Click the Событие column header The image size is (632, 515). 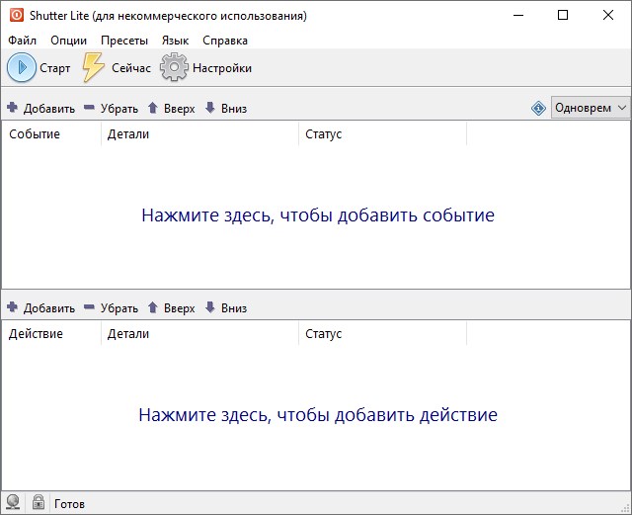[x=51, y=133]
